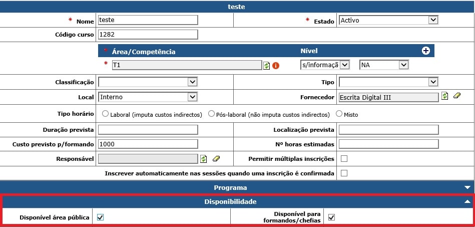Add a new Área/Competência row with plus icon
The width and height of the screenshot is (475, 227).
tap(425, 51)
